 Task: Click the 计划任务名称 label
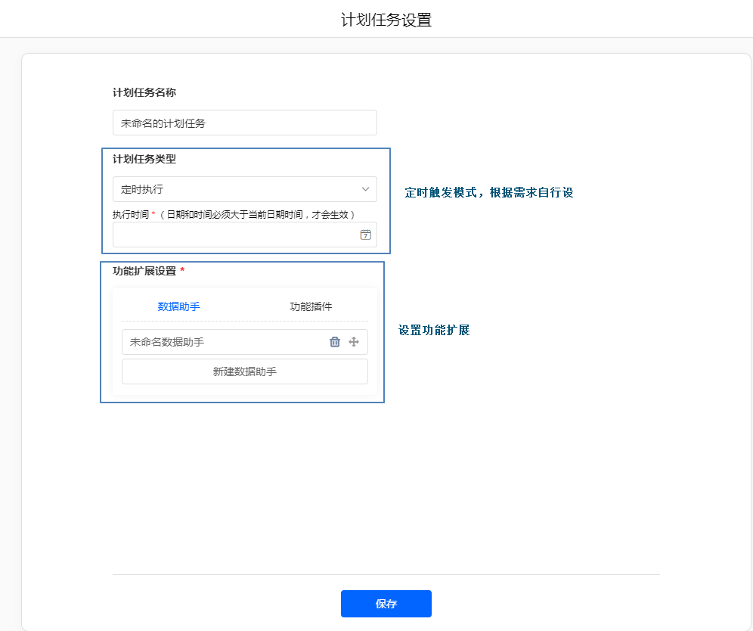coord(144,92)
